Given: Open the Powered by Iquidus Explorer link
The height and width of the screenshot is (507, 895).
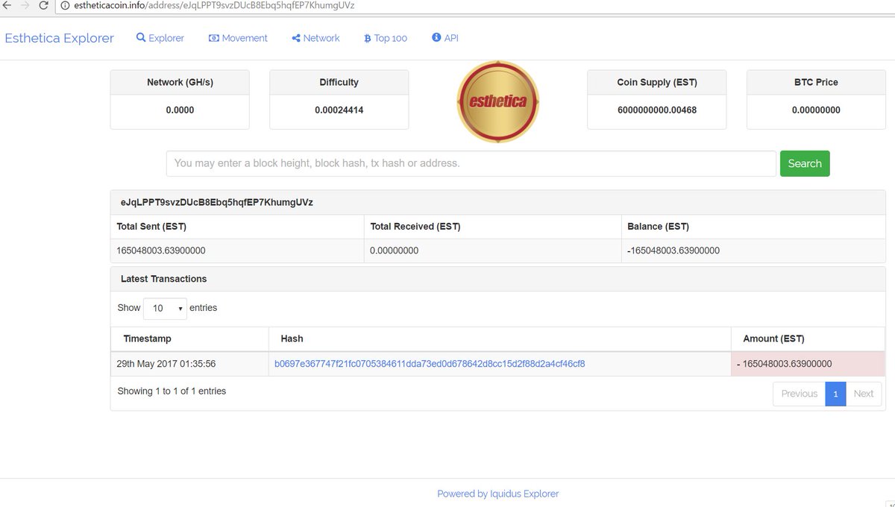Looking at the screenshot, I should [x=498, y=494].
